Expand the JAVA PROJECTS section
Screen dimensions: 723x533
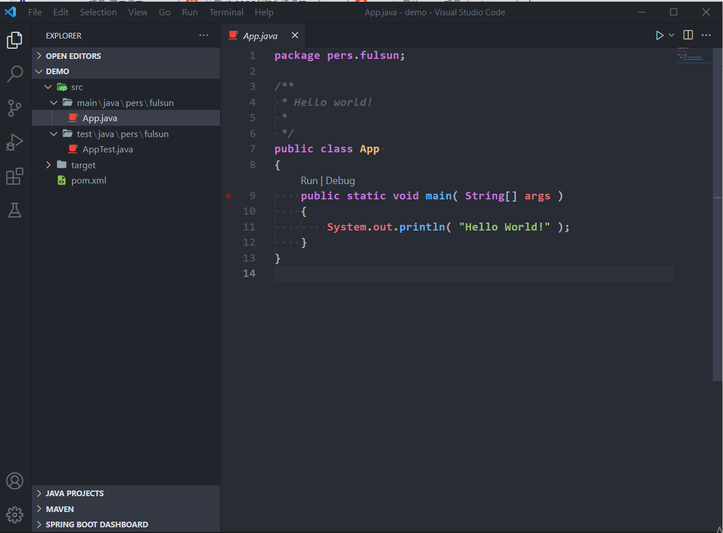click(74, 493)
